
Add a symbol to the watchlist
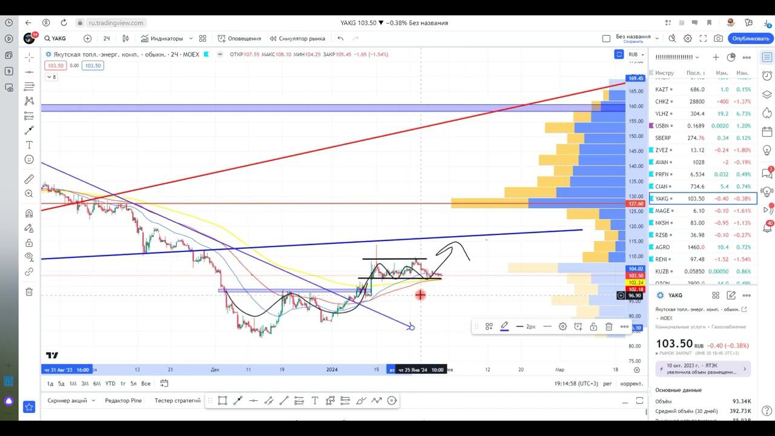(x=716, y=57)
